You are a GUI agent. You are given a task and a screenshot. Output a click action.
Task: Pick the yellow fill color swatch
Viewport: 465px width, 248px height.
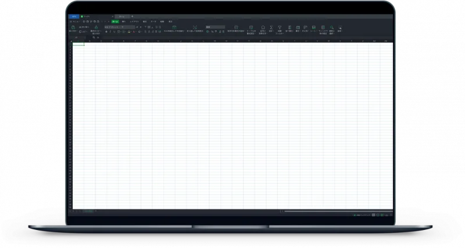point(128,31)
